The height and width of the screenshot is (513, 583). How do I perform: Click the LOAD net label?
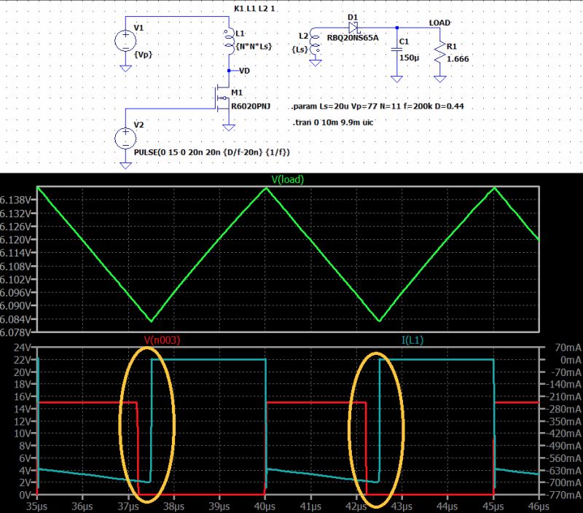pos(440,23)
